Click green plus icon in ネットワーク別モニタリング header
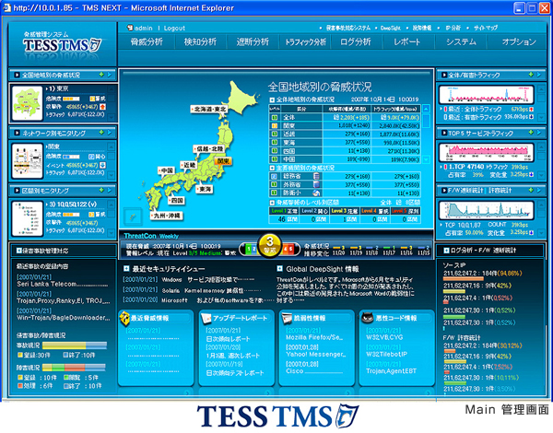The width and height of the screenshot is (553, 433). pos(101,133)
